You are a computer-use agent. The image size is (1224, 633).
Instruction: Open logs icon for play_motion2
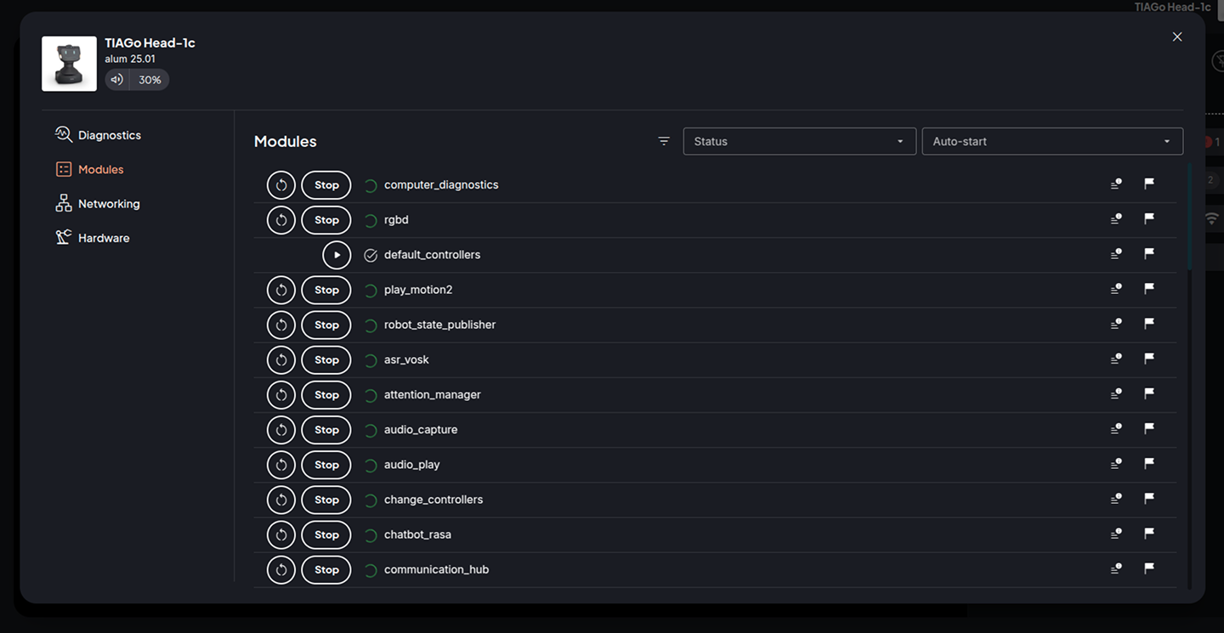coord(1116,288)
